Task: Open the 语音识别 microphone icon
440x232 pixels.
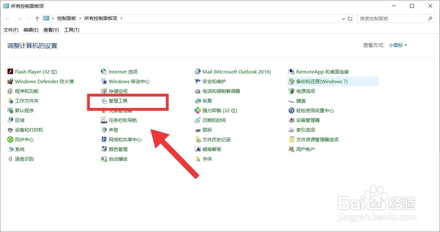Action: tap(11, 159)
